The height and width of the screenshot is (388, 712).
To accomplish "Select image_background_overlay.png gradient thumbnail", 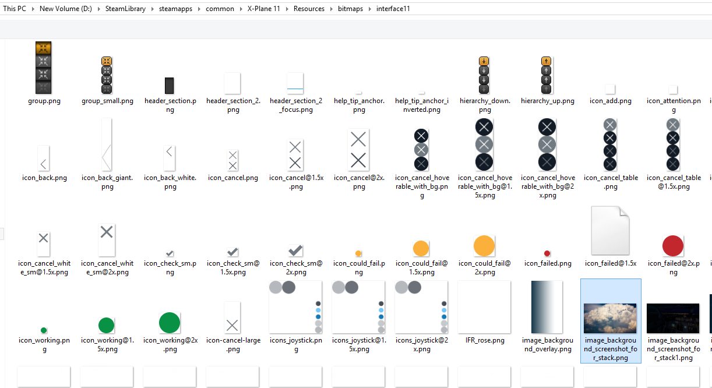I will point(547,307).
